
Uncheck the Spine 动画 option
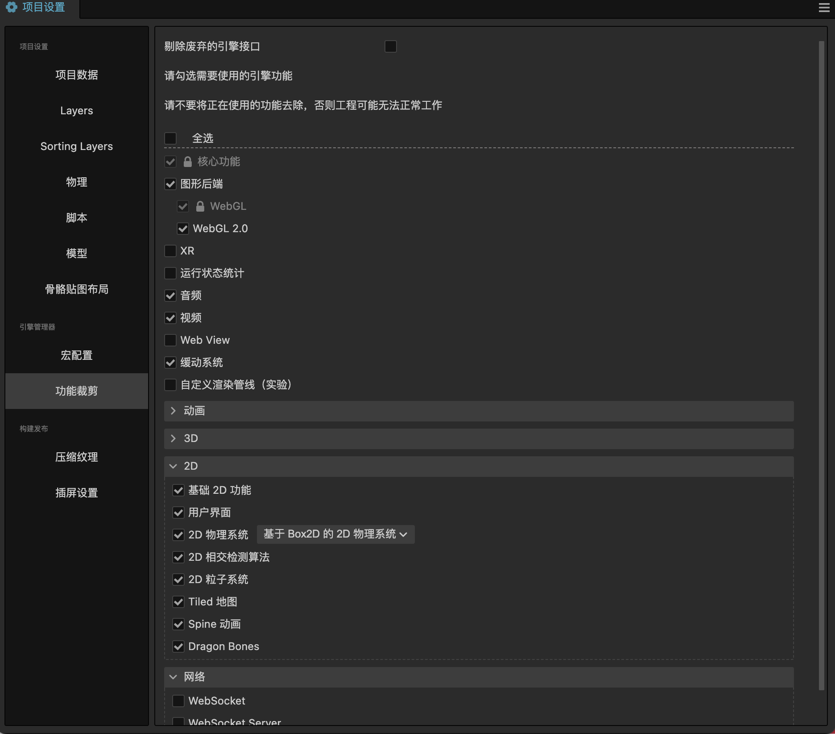[x=179, y=624]
